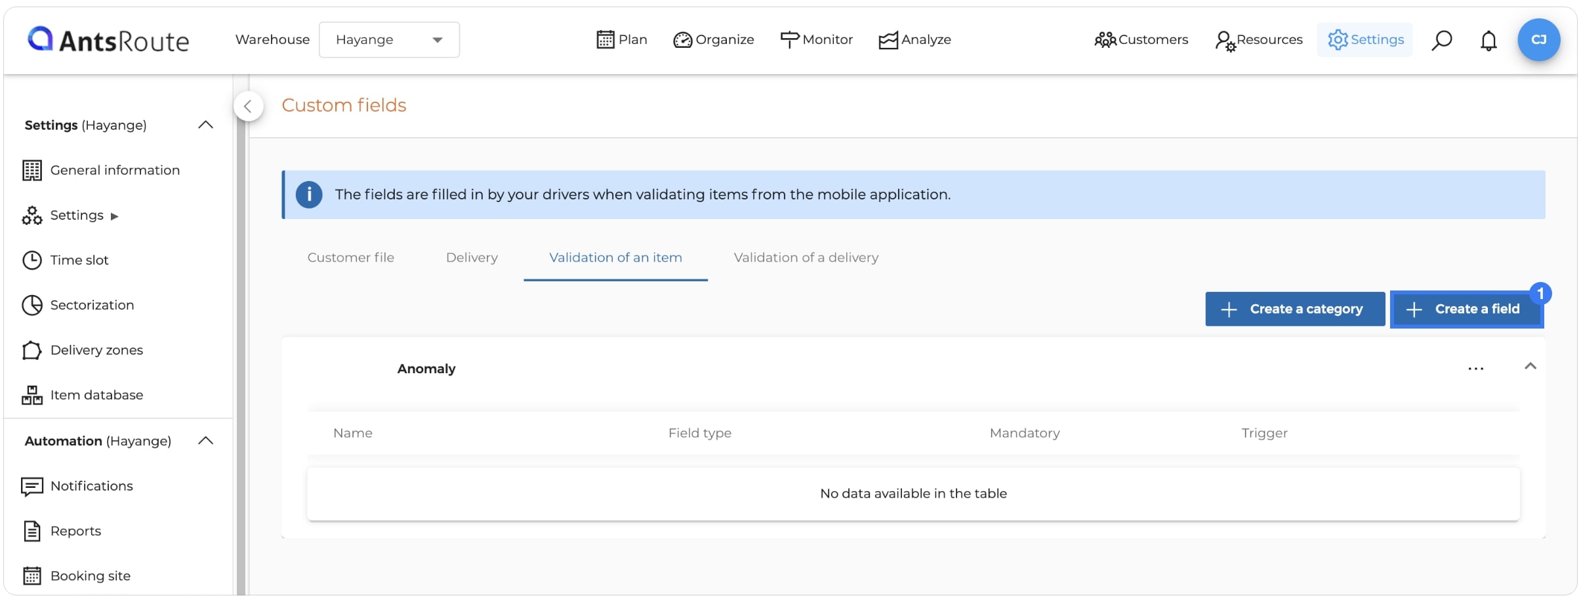
Task: Open Notifications automation page
Action: pyautogui.click(x=91, y=487)
